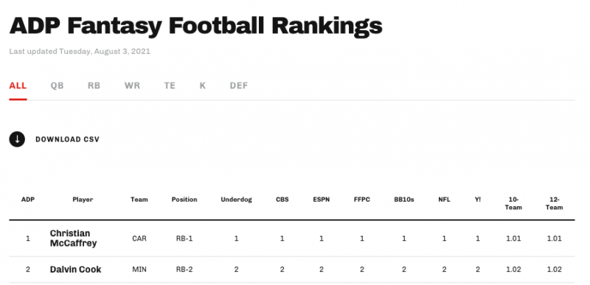
Task: Sort by the 12-Team column header
Action: pyautogui.click(x=555, y=203)
